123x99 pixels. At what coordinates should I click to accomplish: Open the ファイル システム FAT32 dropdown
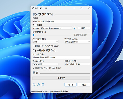(45, 64)
